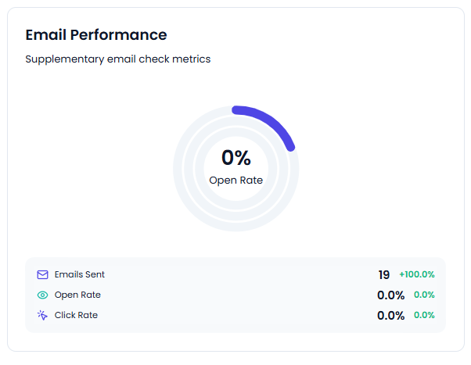The image size is (471, 365).
Task: Click the Email Performance heading
Action: (96, 35)
